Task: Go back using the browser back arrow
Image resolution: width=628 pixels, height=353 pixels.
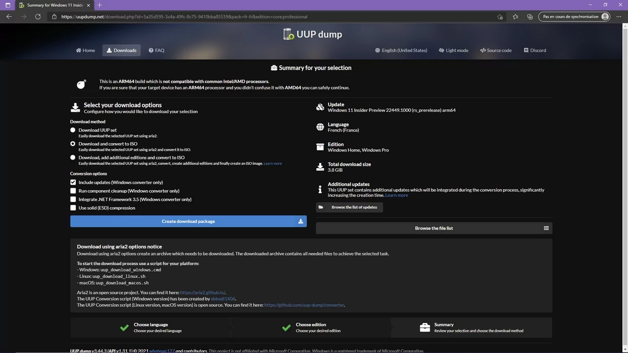Action: [9, 16]
